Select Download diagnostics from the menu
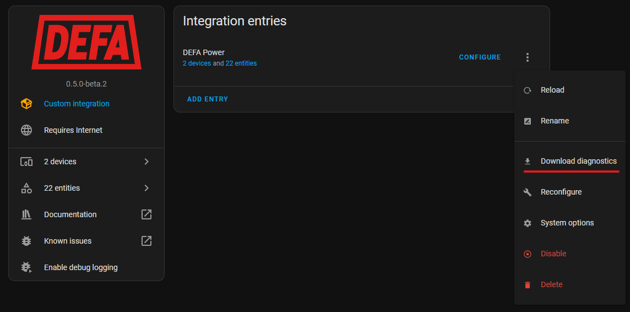The image size is (630, 312). (578, 161)
